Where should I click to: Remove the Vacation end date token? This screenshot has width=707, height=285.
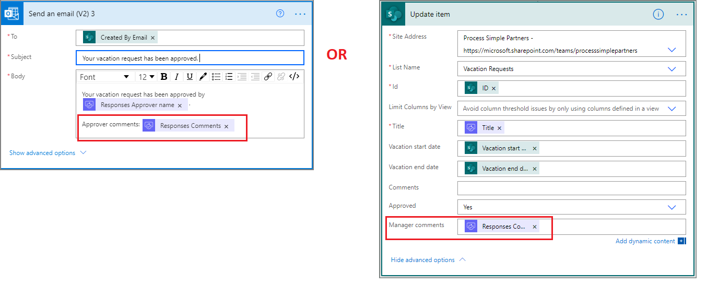(x=534, y=169)
